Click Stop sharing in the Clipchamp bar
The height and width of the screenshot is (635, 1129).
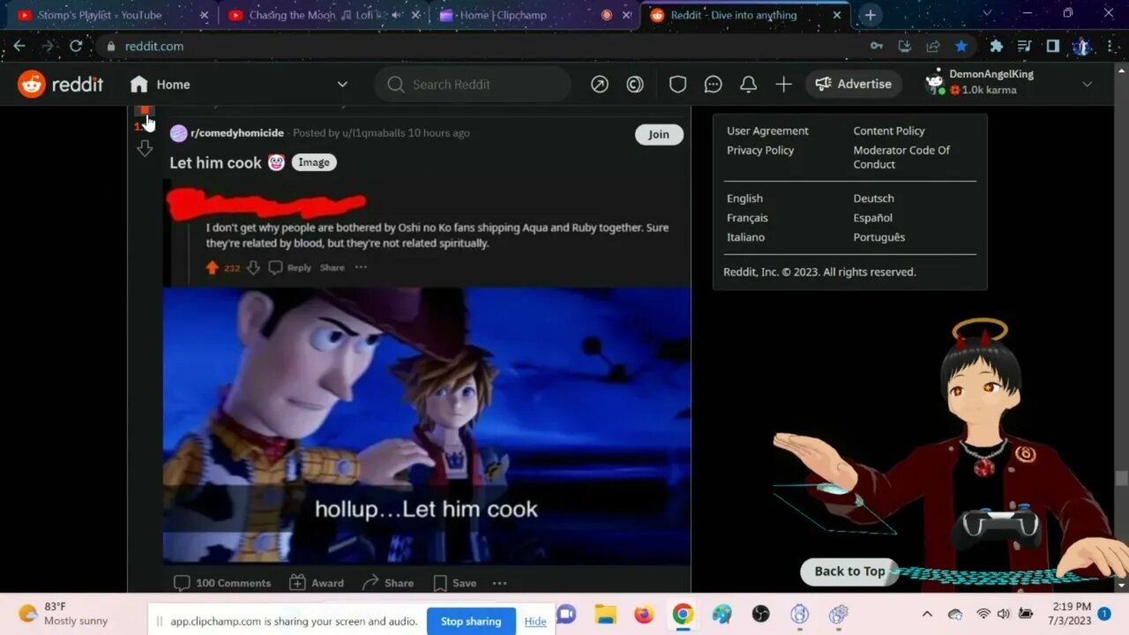(x=471, y=621)
